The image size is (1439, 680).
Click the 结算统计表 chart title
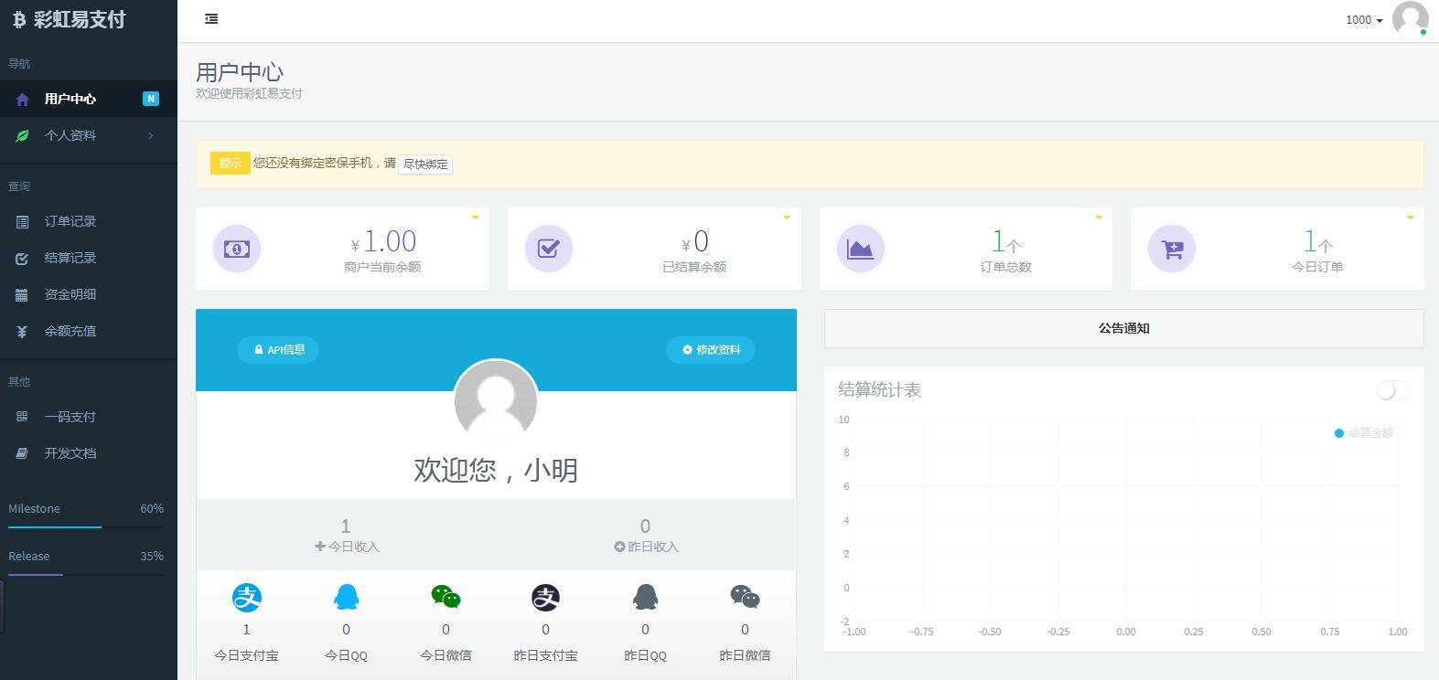coord(879,390)
